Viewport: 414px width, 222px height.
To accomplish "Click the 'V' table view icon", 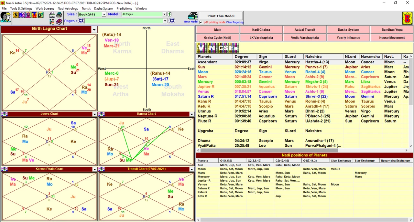I will 202,48.
